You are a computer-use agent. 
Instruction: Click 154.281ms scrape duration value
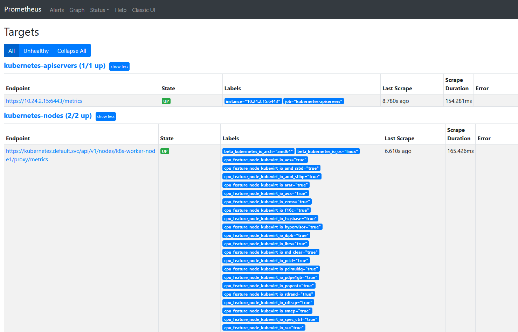[x=458, y=101]
